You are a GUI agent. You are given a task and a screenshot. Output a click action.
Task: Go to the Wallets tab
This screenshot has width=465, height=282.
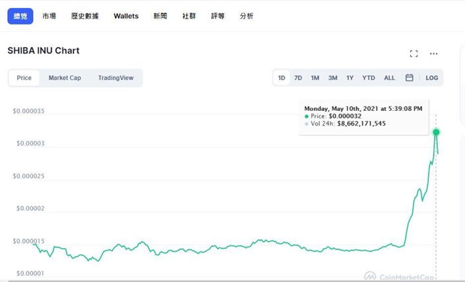[126, 16]
